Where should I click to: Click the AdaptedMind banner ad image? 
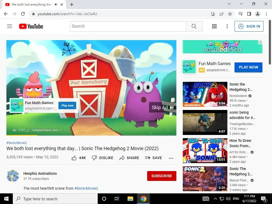tap(222, 47)
